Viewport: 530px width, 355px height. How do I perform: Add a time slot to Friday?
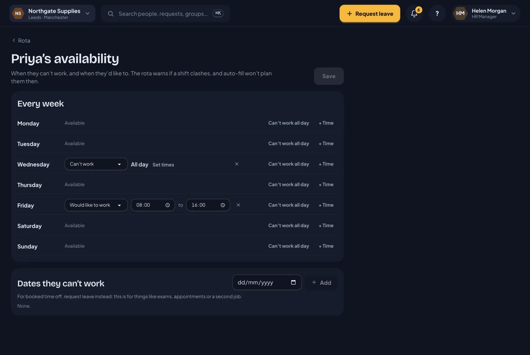[x=326, y=205]
